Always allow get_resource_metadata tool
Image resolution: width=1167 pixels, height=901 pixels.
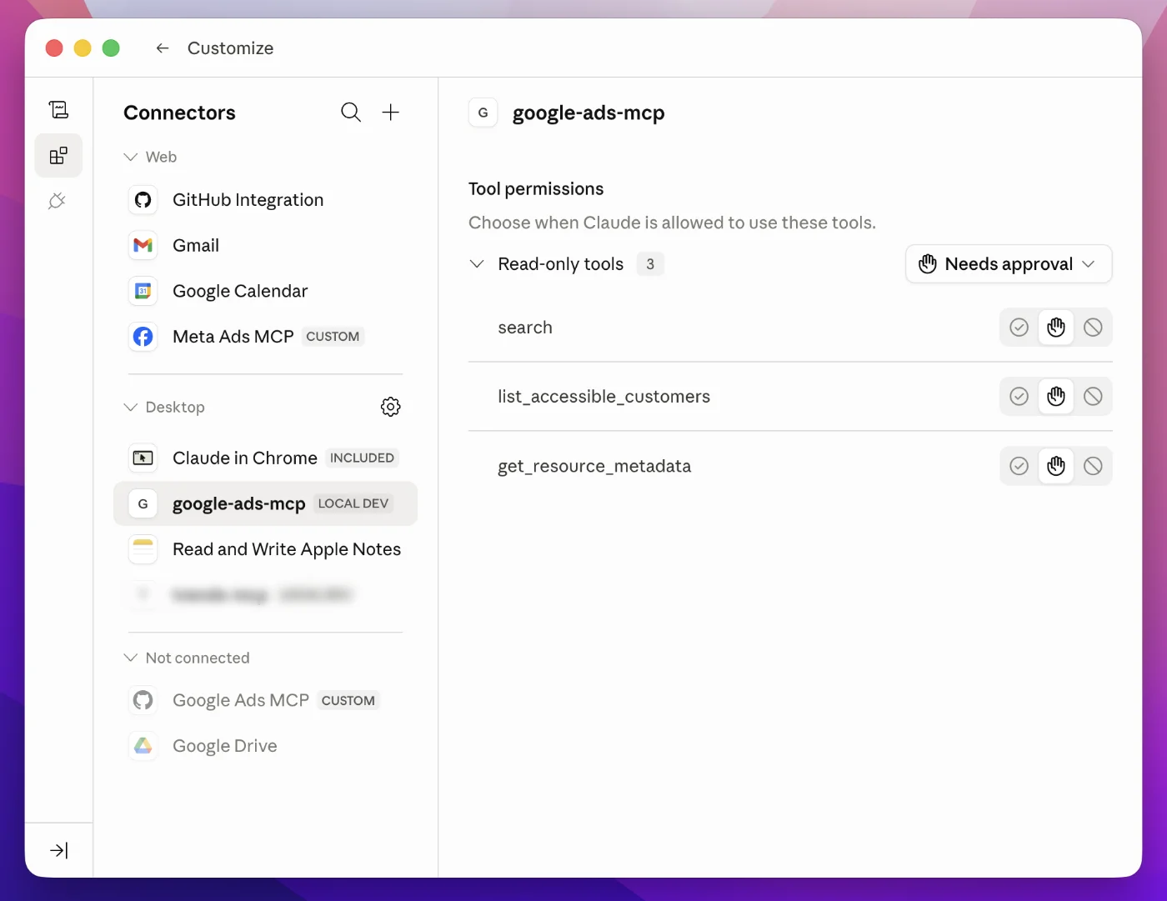click(1019, 466)
